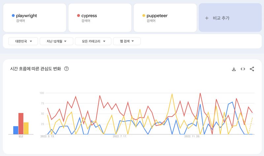Click the blue dot next to playwright

13,15
